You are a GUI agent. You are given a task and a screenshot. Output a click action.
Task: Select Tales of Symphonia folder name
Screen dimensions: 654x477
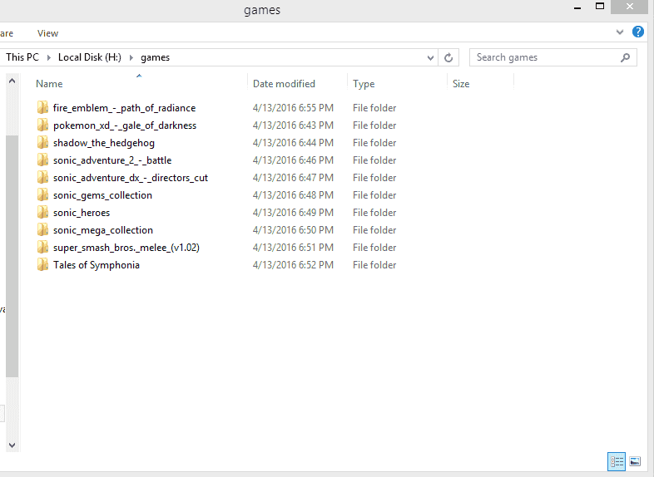click(x=97, y=265)
